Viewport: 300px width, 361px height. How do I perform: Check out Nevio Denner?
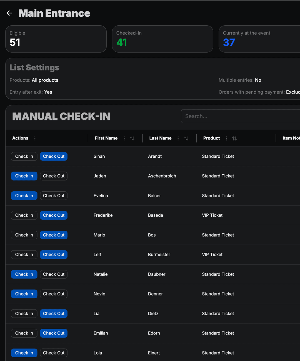click(54, 294)
